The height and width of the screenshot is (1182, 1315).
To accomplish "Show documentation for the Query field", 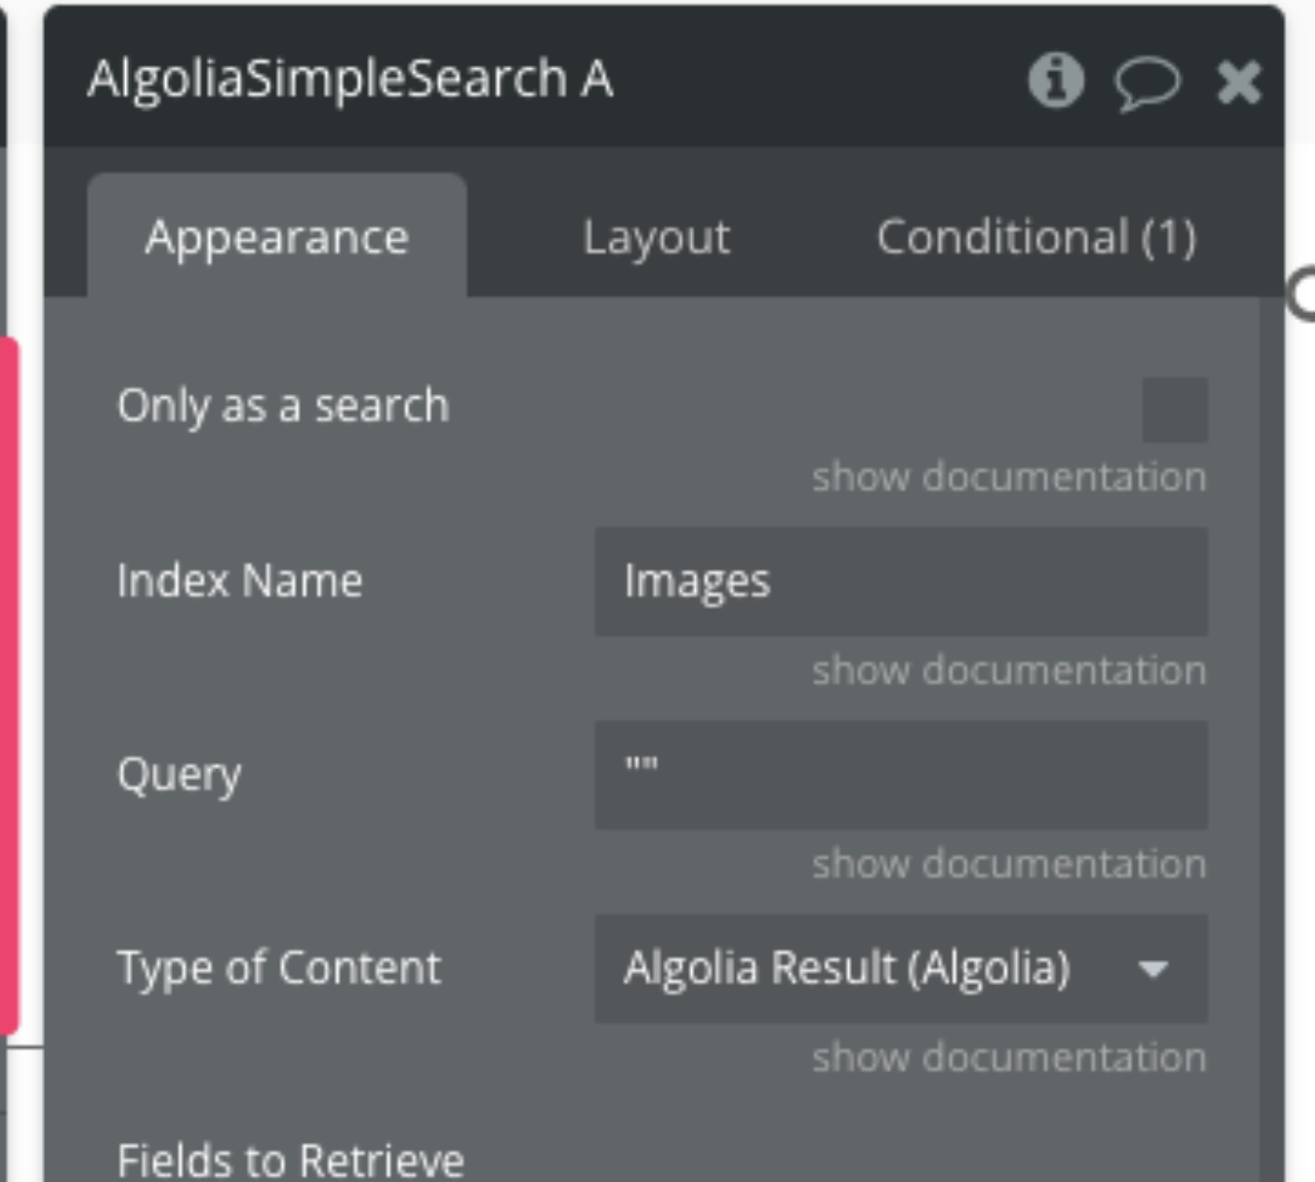I will point(1009,864).
